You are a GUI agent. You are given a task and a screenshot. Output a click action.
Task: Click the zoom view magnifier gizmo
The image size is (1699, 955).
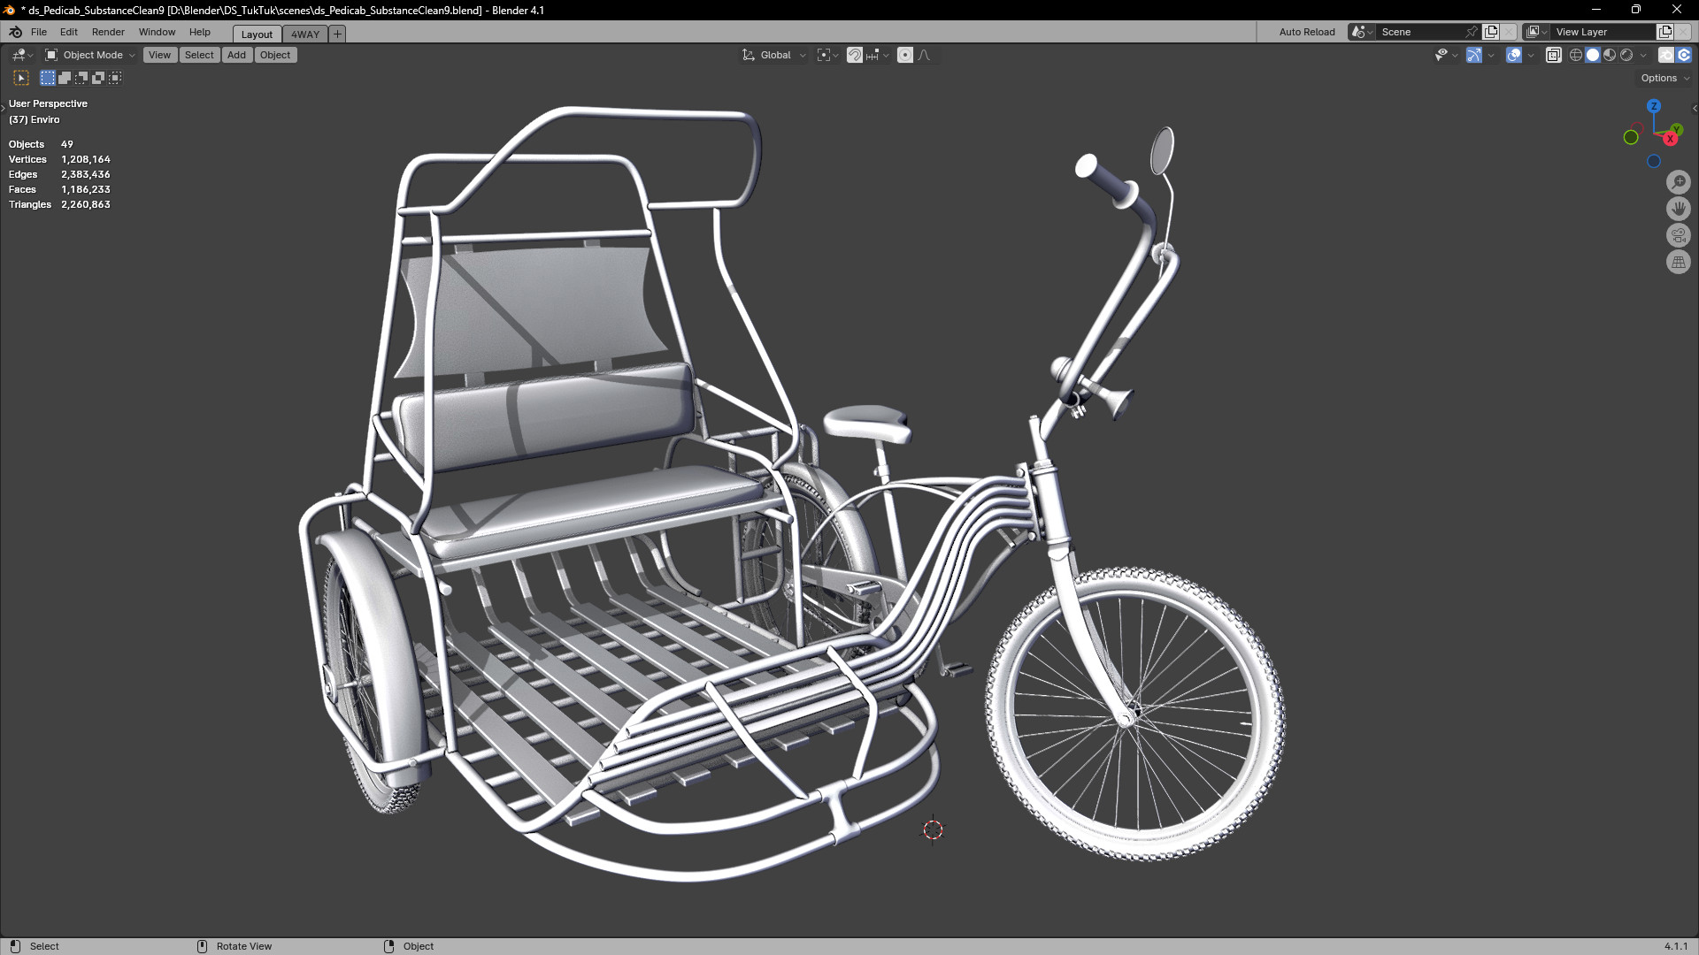[1679, 182]
